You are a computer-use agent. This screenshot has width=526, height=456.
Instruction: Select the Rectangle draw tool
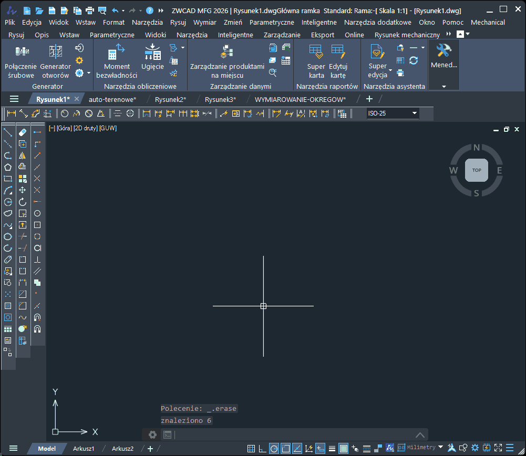click(x=8, y=179)
